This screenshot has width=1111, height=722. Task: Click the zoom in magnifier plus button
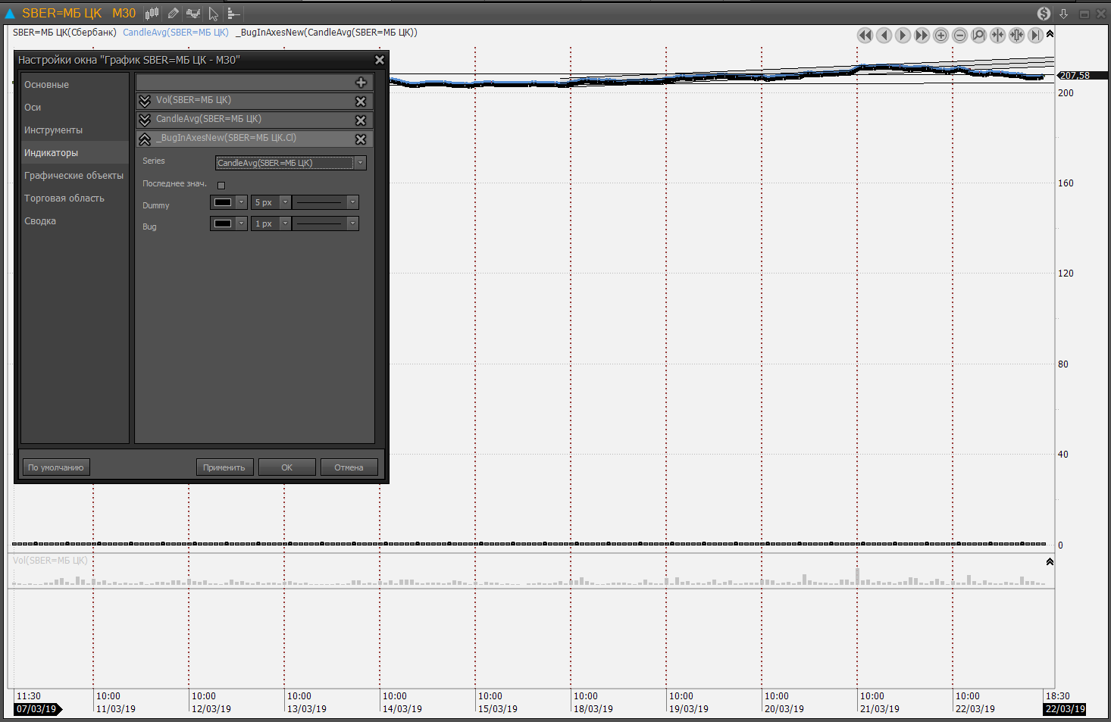(940, 36)
